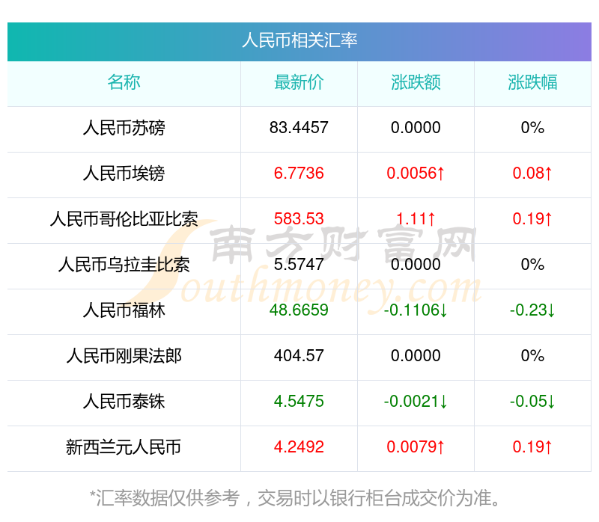Click the price 404.57

[x=299, y=356]
